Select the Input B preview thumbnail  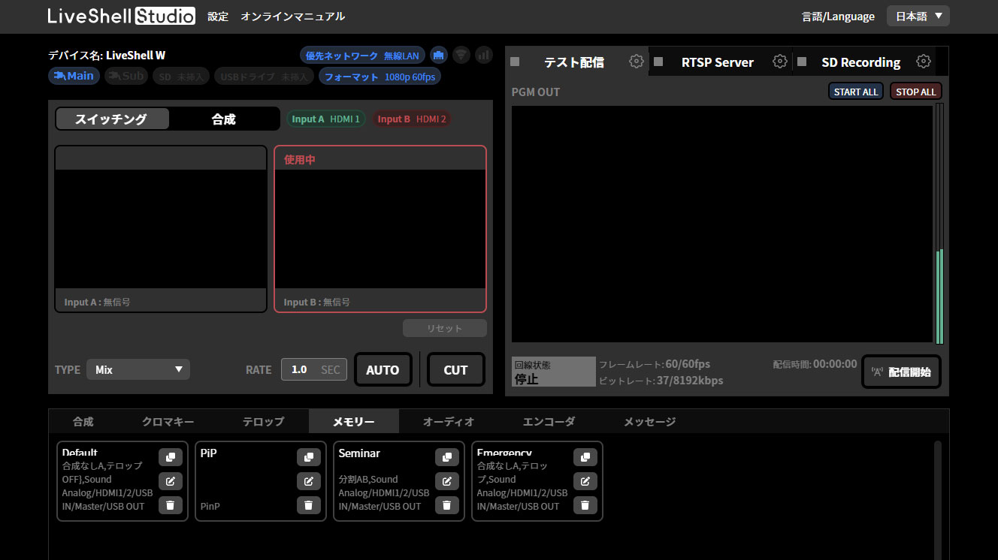(380, 229)
